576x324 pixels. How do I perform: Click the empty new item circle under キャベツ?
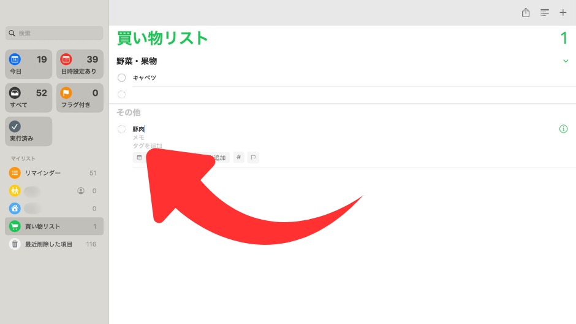(121, 94)
